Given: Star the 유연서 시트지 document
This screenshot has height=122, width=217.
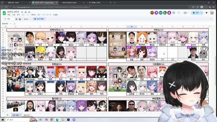Looking at the screenshot, I should pyautogui.click(x=22, y=12).
